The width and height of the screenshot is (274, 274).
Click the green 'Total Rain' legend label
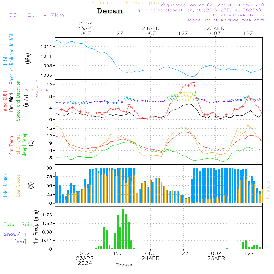point(18,224)
